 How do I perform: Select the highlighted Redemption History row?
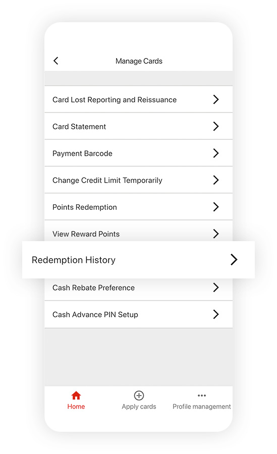[138, 260]
